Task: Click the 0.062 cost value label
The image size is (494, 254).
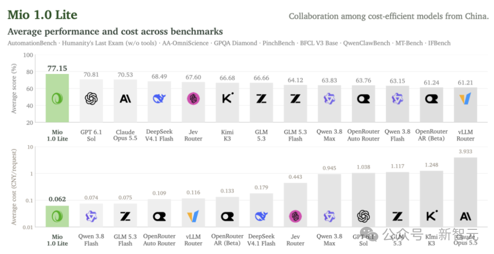Action: point(57,199)
